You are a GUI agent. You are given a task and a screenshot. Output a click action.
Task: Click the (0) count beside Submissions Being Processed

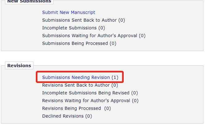(113, 43)
